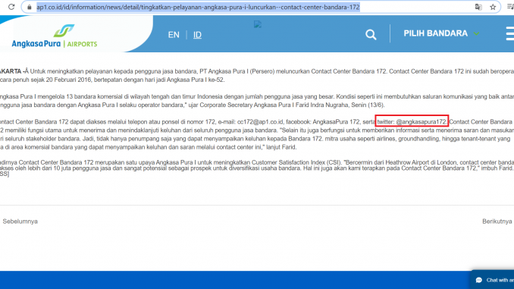The height and width of the screenshot is (289, 514).
Task: Open the Chat widget button
Action: point(493,280)
